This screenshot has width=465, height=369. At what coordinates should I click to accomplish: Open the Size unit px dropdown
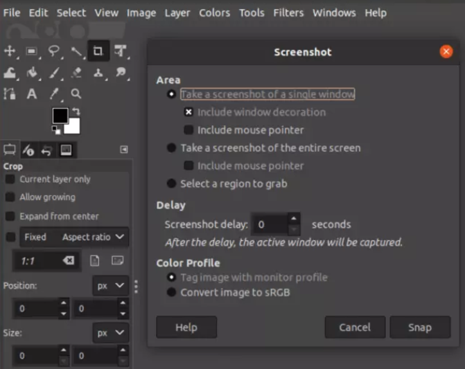coord(111,333)
